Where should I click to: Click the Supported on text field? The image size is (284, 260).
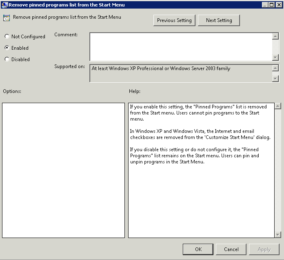pos(181,73)
